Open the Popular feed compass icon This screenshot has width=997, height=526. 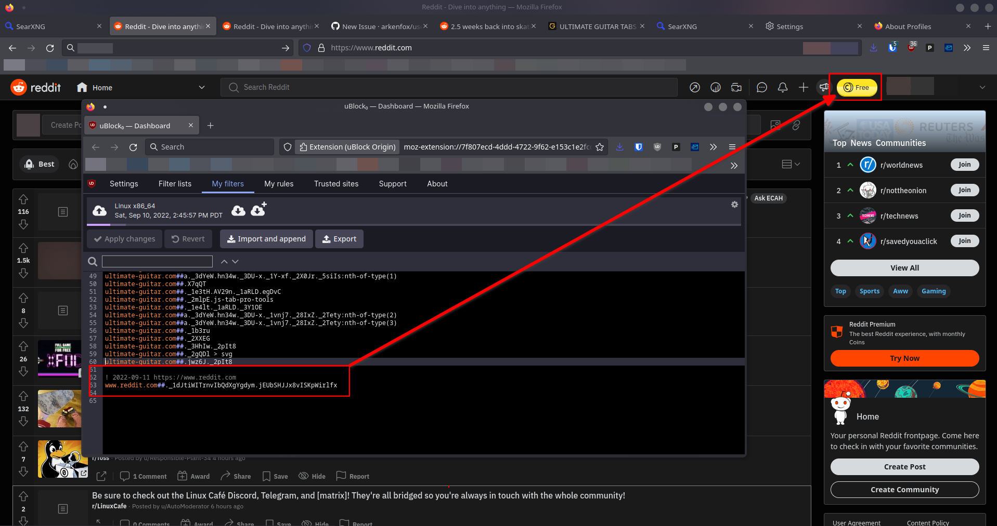[695, 87]
